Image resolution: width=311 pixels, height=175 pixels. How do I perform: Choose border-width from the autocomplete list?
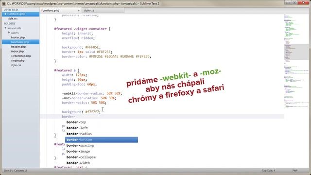(102, 163)
